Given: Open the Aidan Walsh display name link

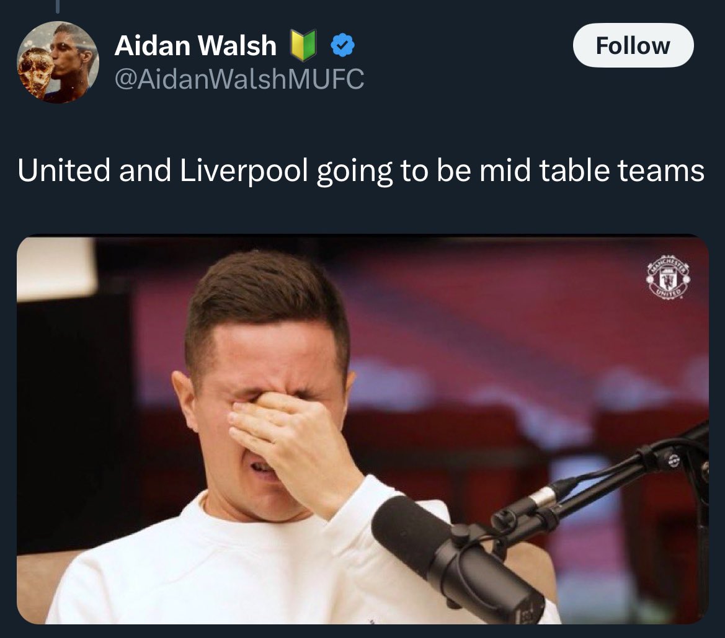Looking at the screenshot, I should tap(195, 45).
